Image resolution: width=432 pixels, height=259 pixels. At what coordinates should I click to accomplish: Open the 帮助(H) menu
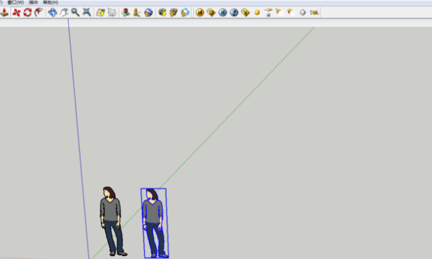coord(50,2)
